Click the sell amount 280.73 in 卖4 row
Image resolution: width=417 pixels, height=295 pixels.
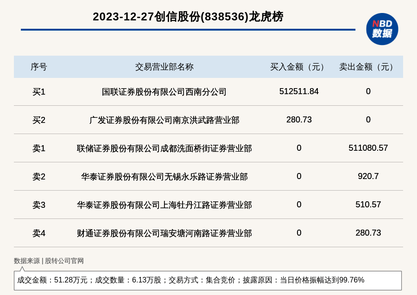368,233
